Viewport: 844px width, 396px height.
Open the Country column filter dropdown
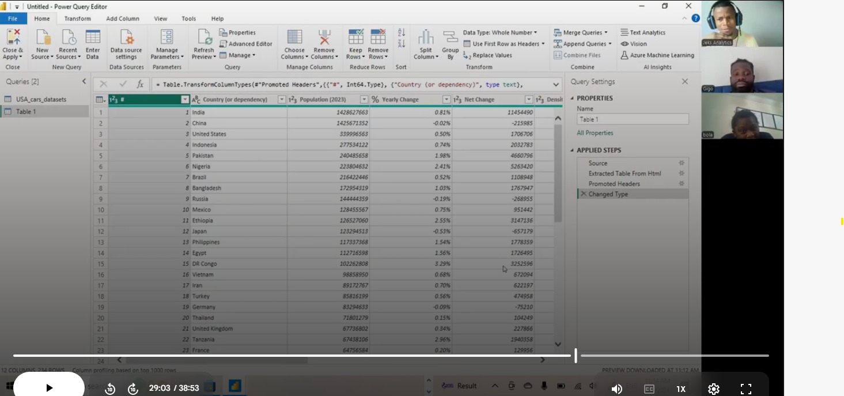pos(282,100)
